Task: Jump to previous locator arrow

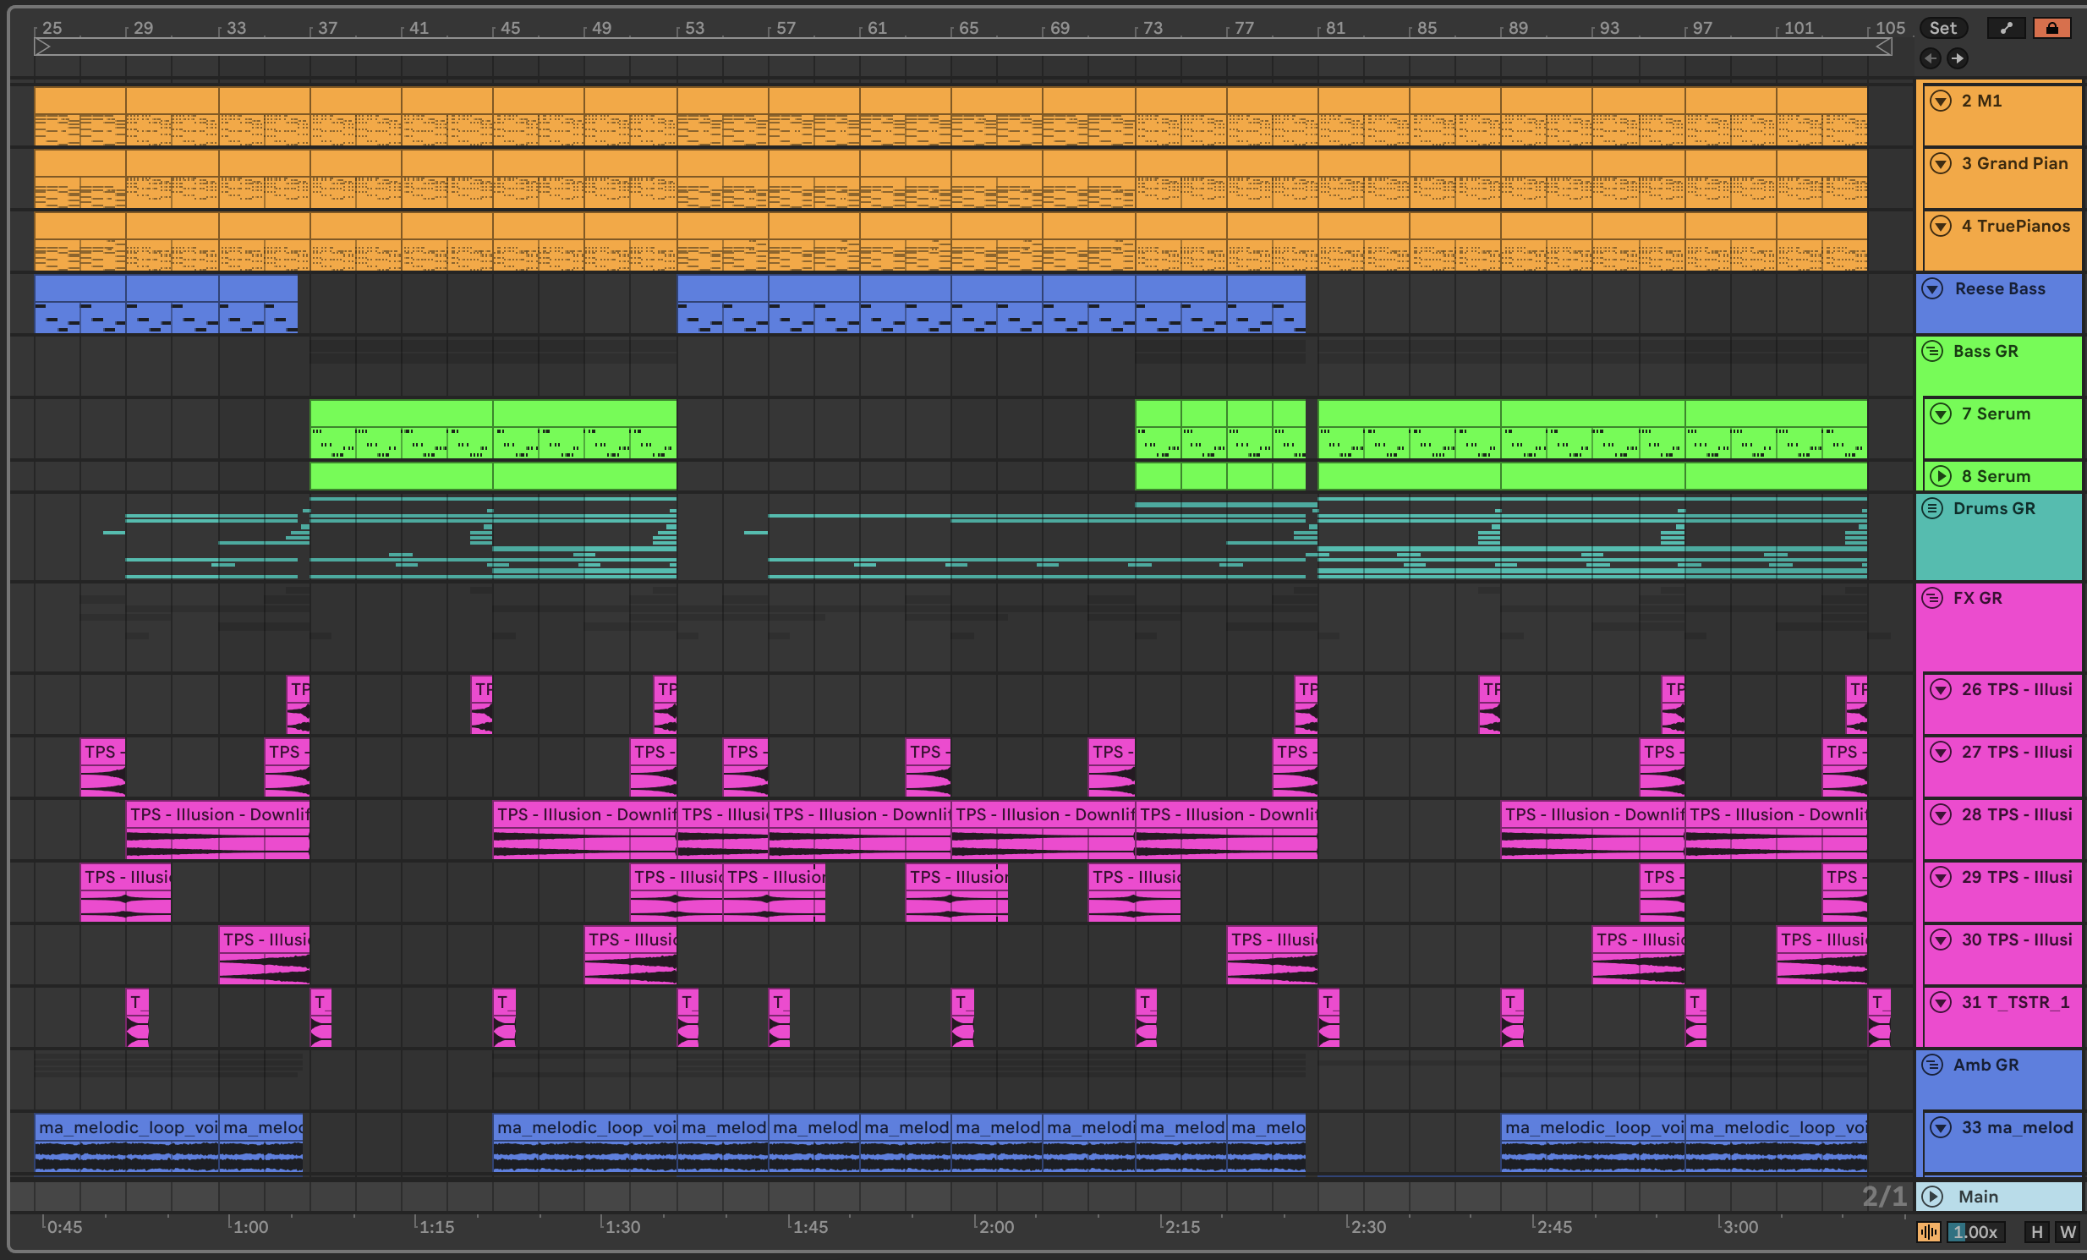Action: [x=1931, y=58]
